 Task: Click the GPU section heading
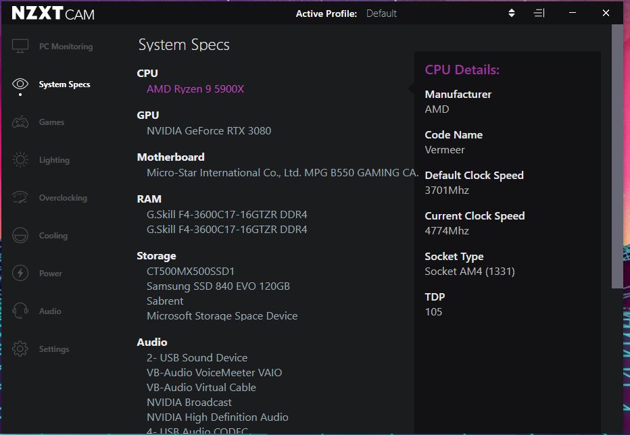[x=148, y=115]
